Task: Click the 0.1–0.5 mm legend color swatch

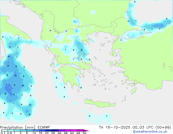Action: [5, 130]
